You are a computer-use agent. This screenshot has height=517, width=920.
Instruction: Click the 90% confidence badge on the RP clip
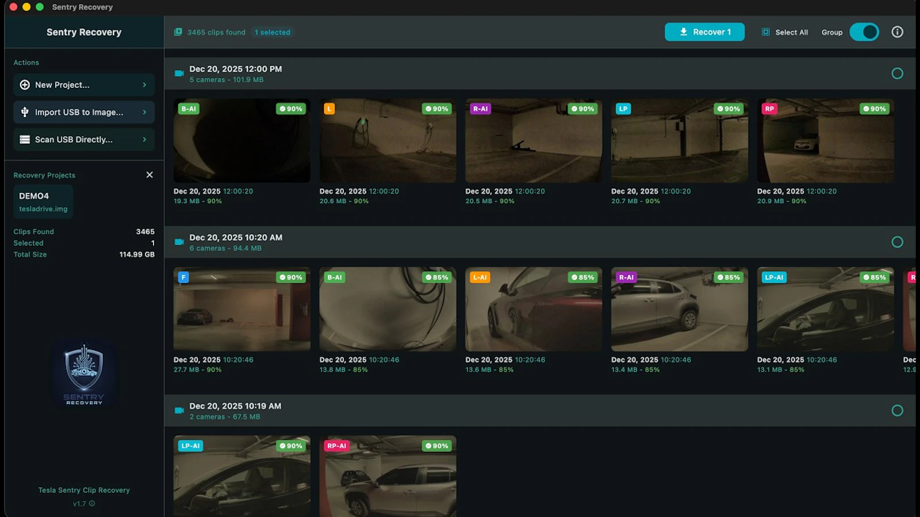875,109
